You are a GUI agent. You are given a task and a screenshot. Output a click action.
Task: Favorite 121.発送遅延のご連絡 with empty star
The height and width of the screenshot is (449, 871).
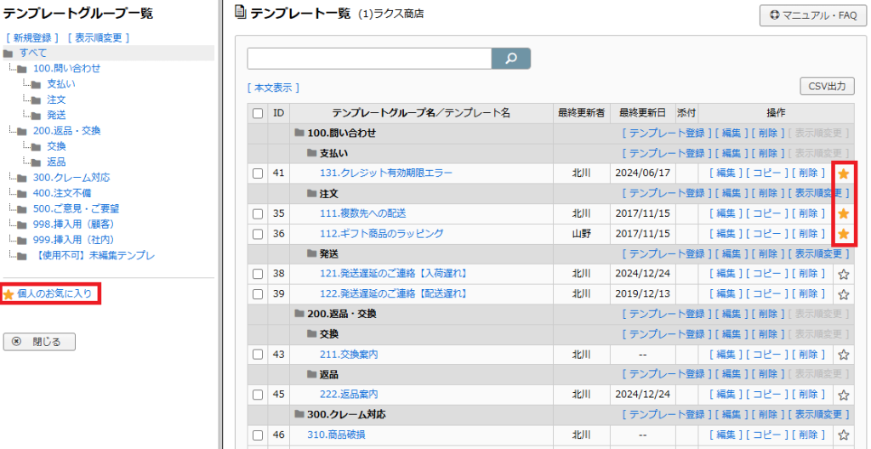(x=843, y=274)
